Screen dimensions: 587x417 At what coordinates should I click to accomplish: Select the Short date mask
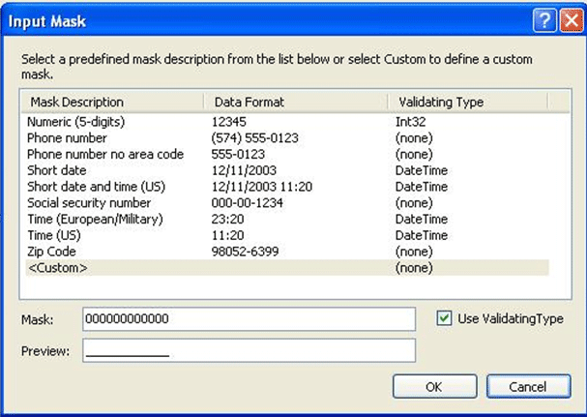(56, 170)
